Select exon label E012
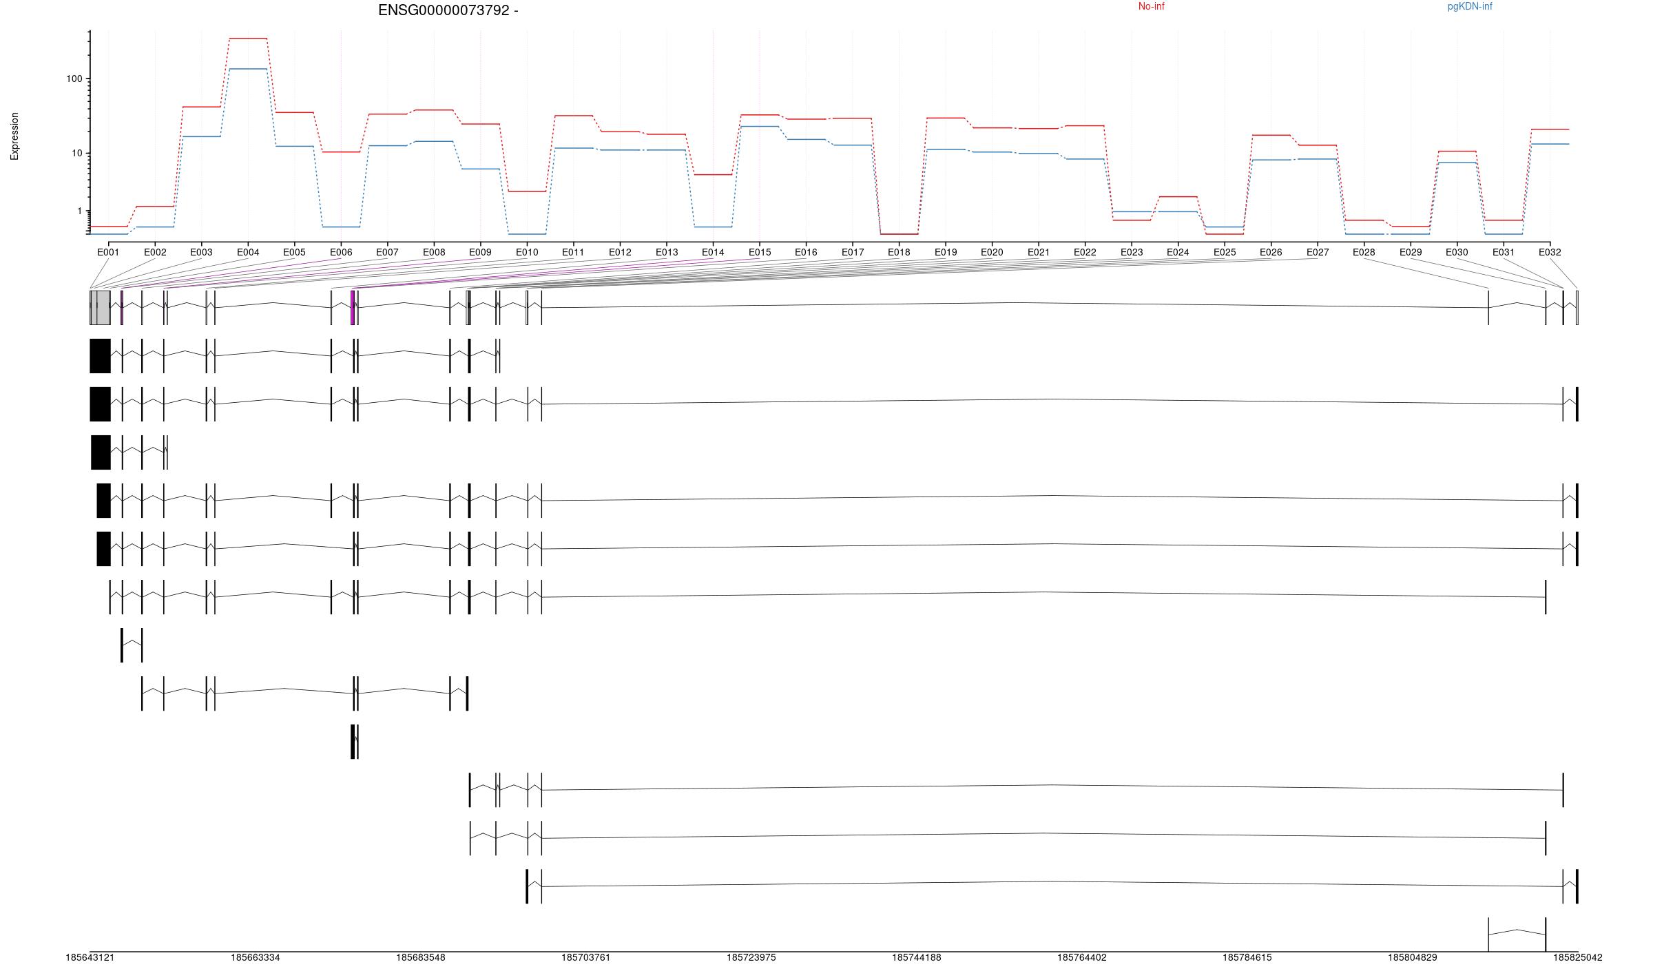The height and width of the screenshot is (971, 1653). click(x=620, y=252)
